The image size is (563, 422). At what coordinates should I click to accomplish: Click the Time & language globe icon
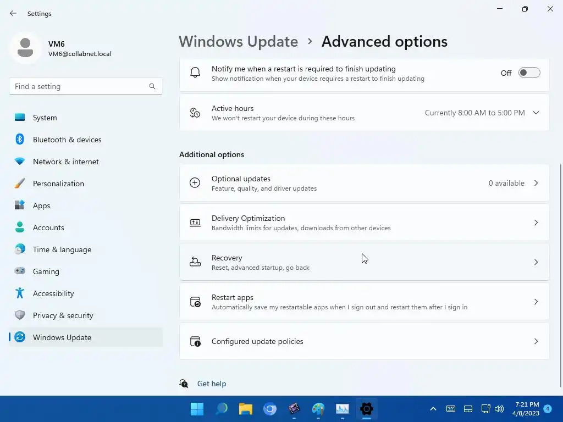[x=20, y=249]
